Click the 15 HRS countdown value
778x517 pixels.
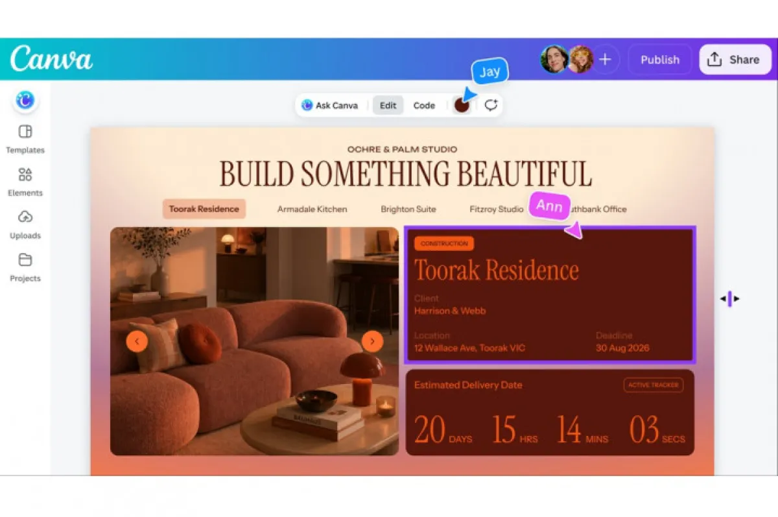click(x=515, y=429)
